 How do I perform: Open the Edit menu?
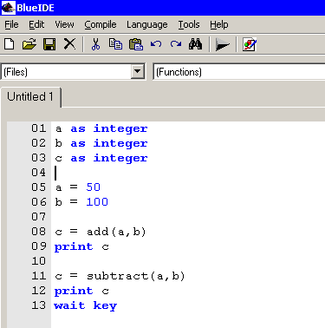pyautogui.click(x=36, y=24)
